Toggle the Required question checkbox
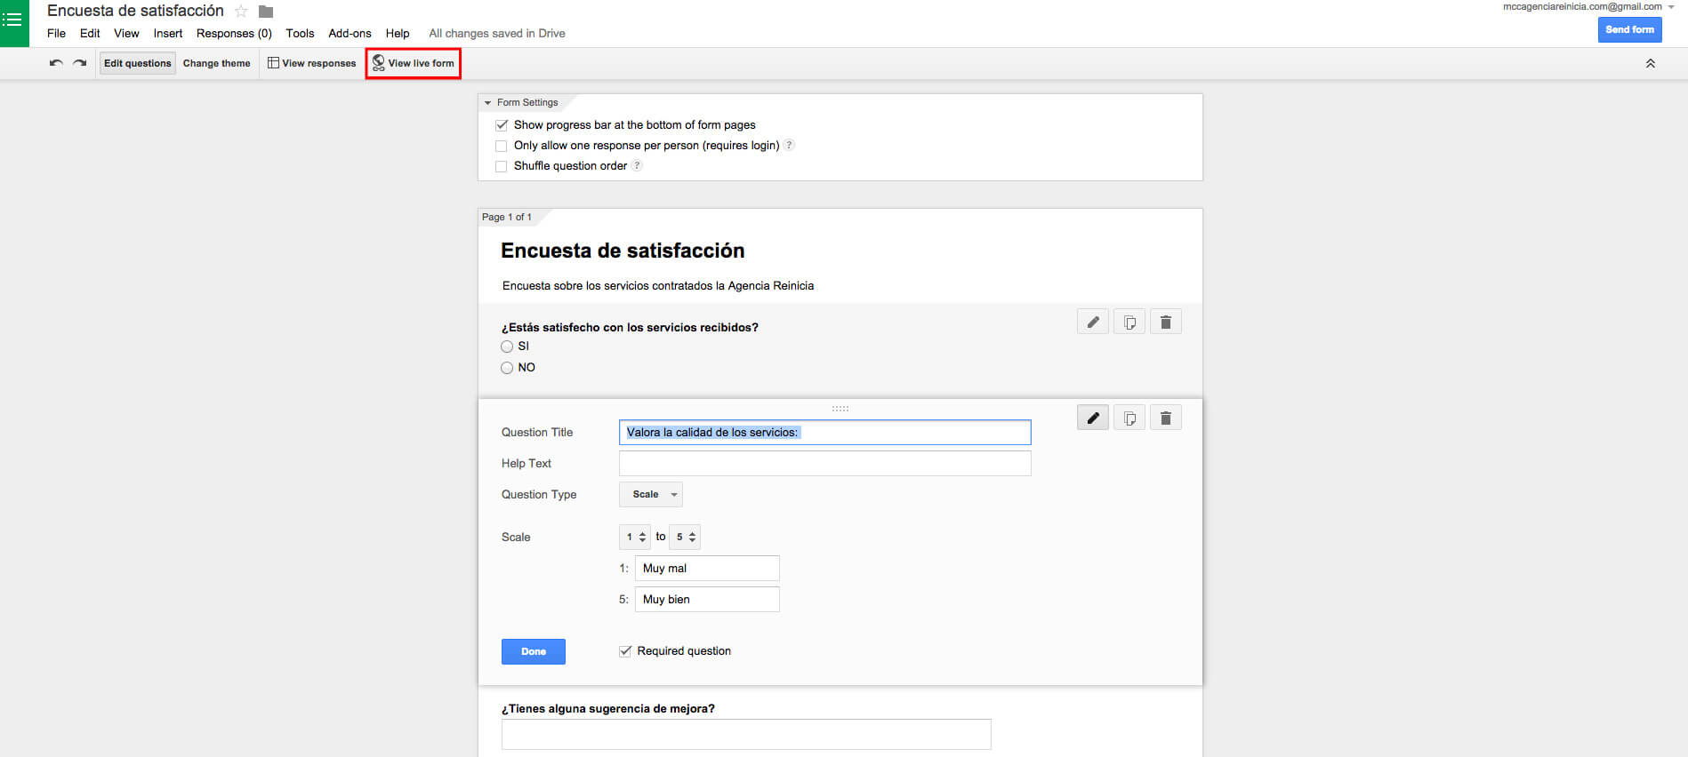The image size is (1688, 757). tap(625, 651)
